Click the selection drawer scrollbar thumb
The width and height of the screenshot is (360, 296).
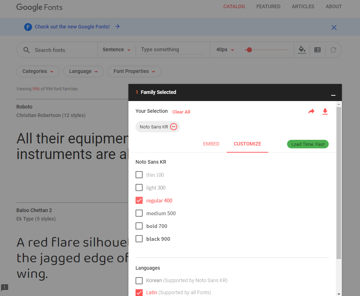pyautogui.click(x=339, y=183)
